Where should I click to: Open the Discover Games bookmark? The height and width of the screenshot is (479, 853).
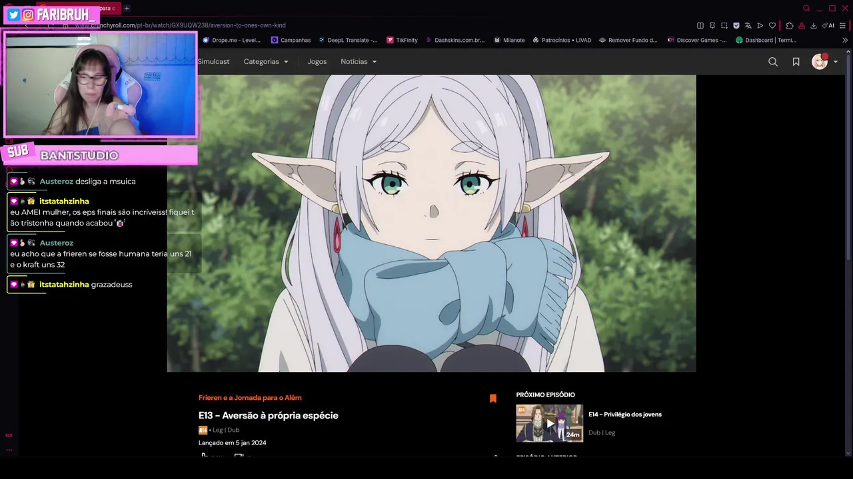tap(697, 40)
